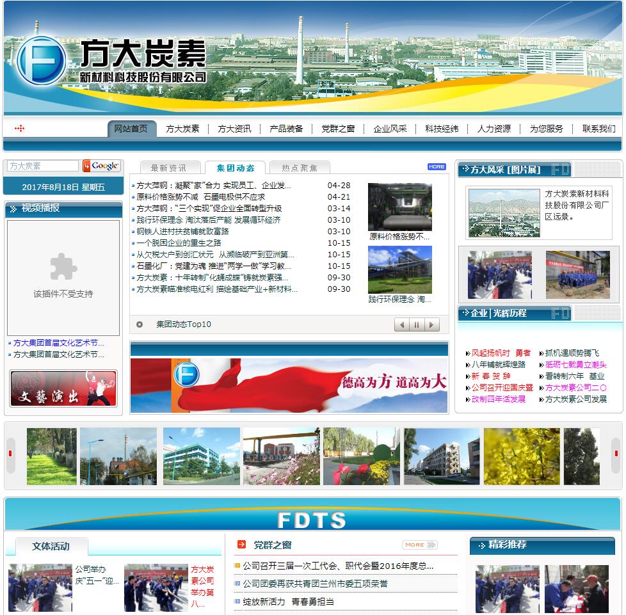Image resolution: width=626 pixels, height=615 pixels.
Task: Click the next arrow in news slideshow controls
Action: [431, 325]
